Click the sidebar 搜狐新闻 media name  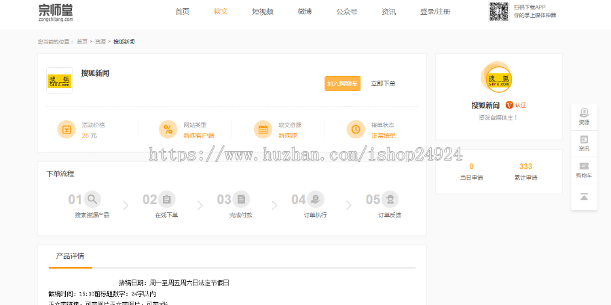pos(485,106)
